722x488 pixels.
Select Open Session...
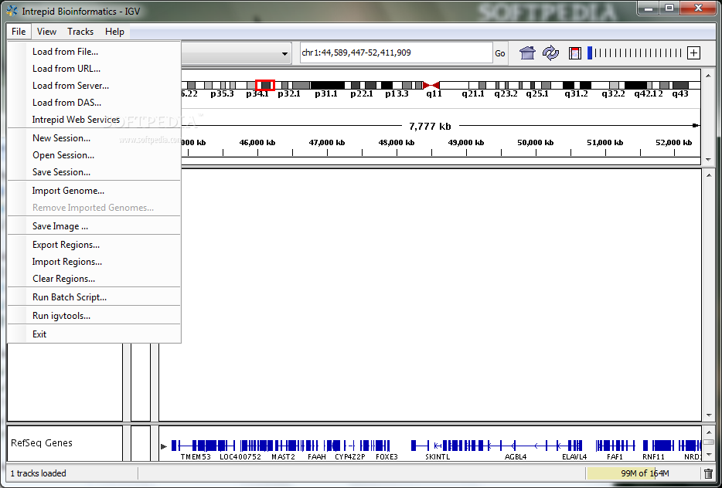pyautogui.click(x=94, y=155)
